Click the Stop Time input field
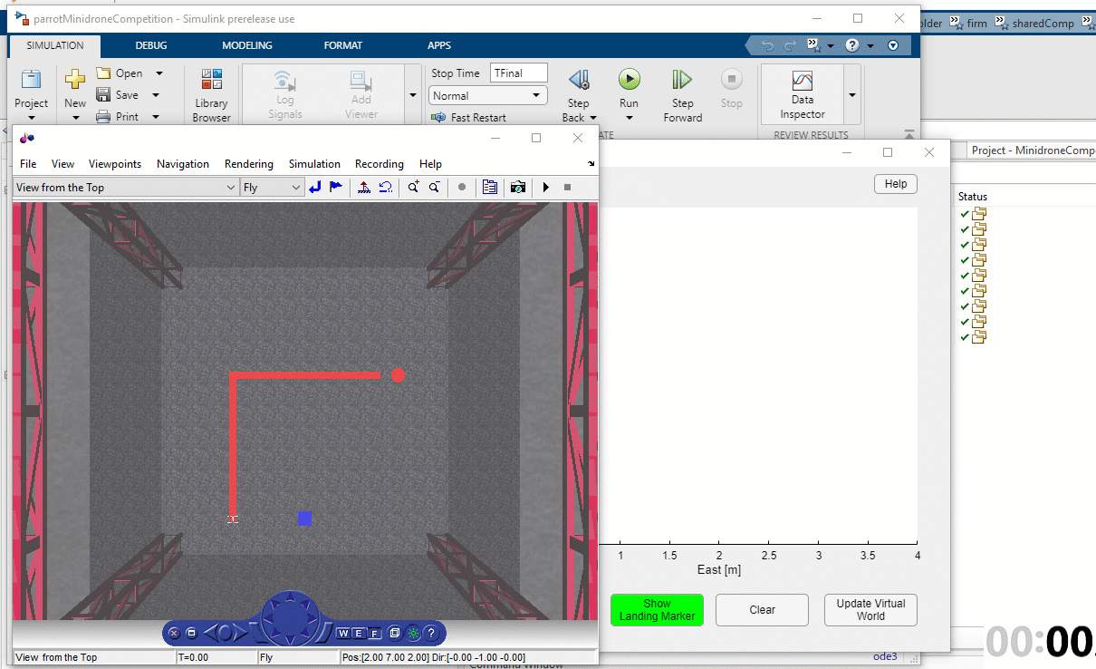This screenshot has height=669, width=1096. point(519,73)
